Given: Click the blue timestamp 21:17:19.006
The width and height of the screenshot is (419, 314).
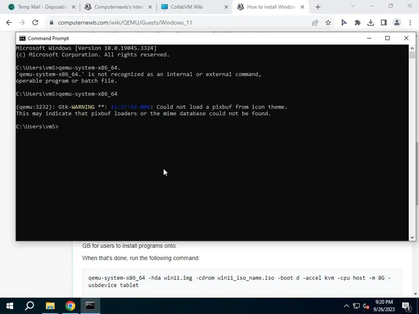Looking at the screenshot, I should (x=131, y=107).
